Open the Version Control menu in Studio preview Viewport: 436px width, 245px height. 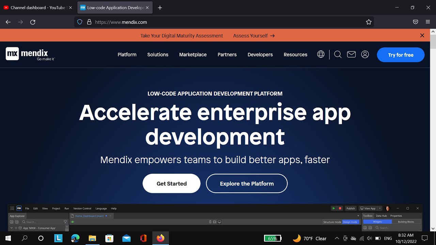[x=82, y=208]
